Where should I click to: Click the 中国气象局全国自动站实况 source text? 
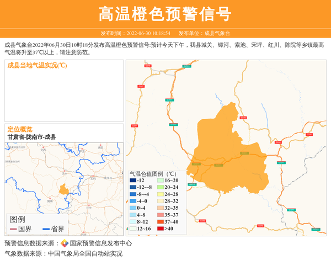click(85, 254)
